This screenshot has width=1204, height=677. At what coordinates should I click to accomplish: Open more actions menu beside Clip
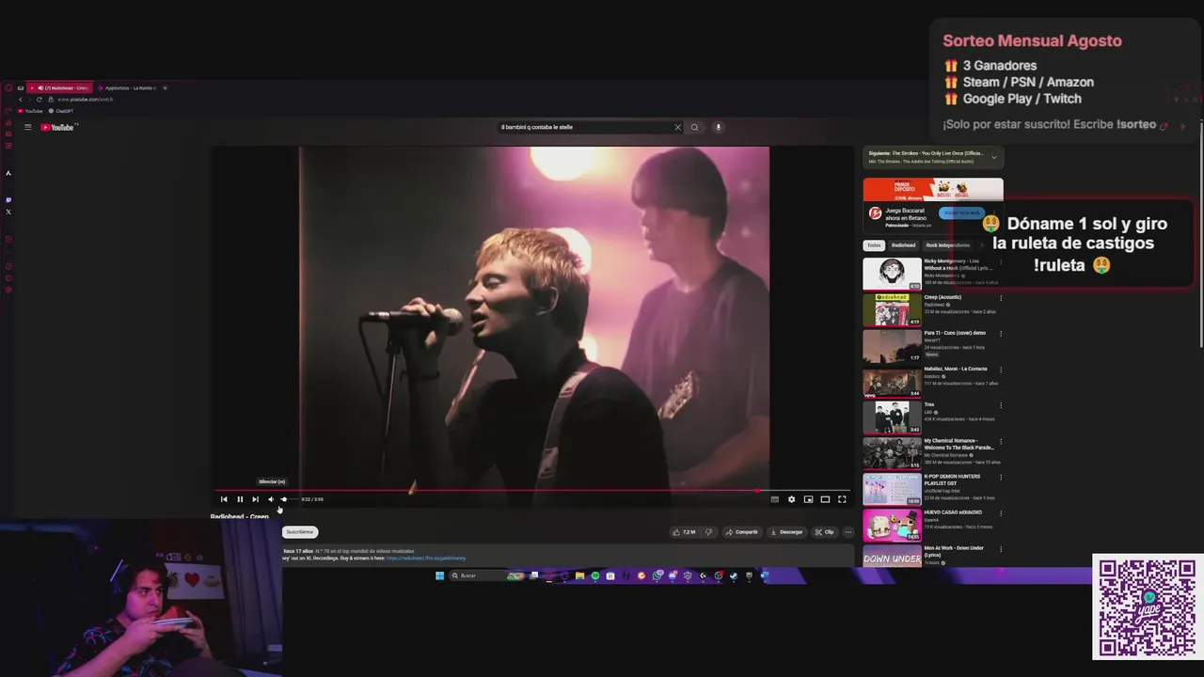point(848,532)
